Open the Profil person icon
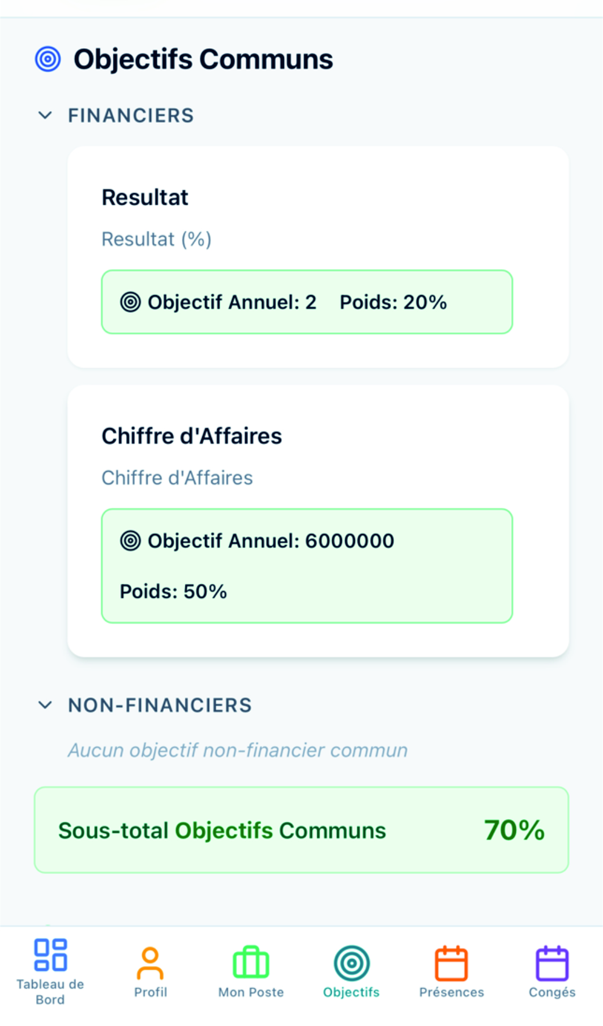This screenshot has height=1026, width=603. click(150, 963)
